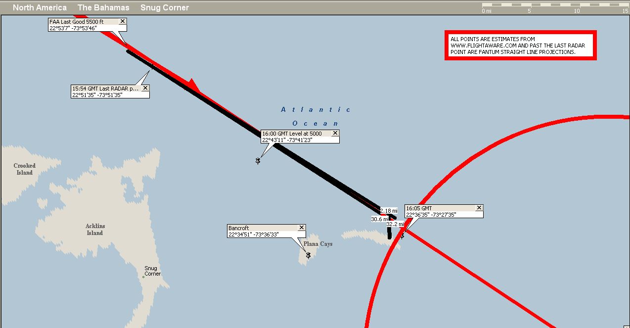The width and height of the screenshot is (630, 328).
Task: Open The Bahamas breadcrumb
Action: click(103, 7)
